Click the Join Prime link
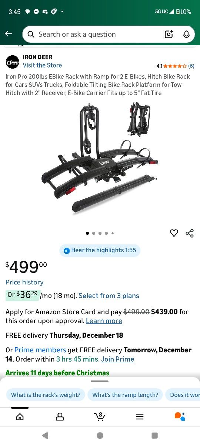 click(118, 359)
